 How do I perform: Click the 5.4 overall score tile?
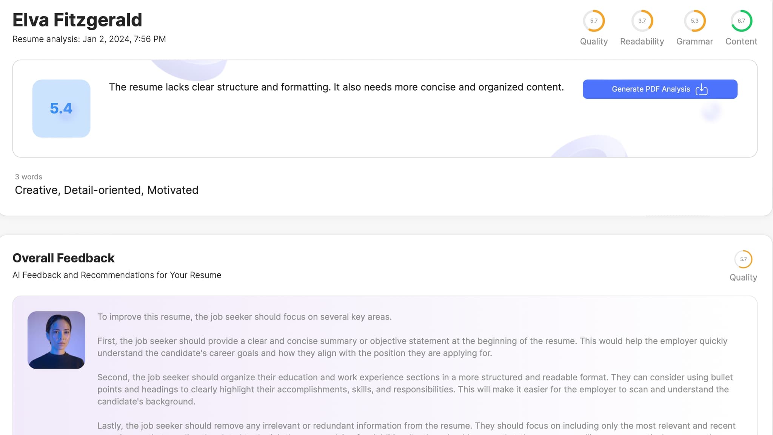(61, 108)
